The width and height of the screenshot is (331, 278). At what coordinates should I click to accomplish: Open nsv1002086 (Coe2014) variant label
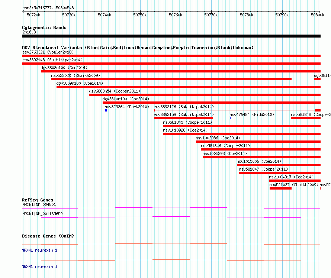pyautogui.click(x=218, y=138)
